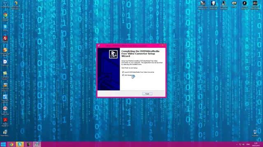
Task: Open the Counter-Strike CS desktop icon
Action: [x=234, y=4]
